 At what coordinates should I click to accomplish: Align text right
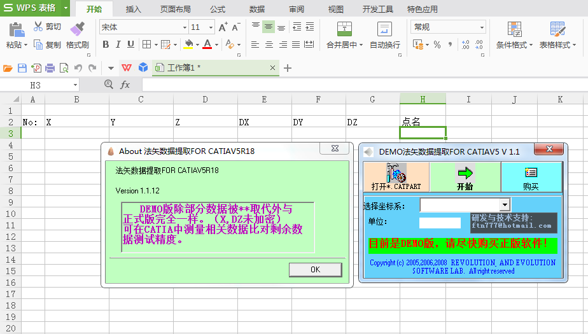283,45
